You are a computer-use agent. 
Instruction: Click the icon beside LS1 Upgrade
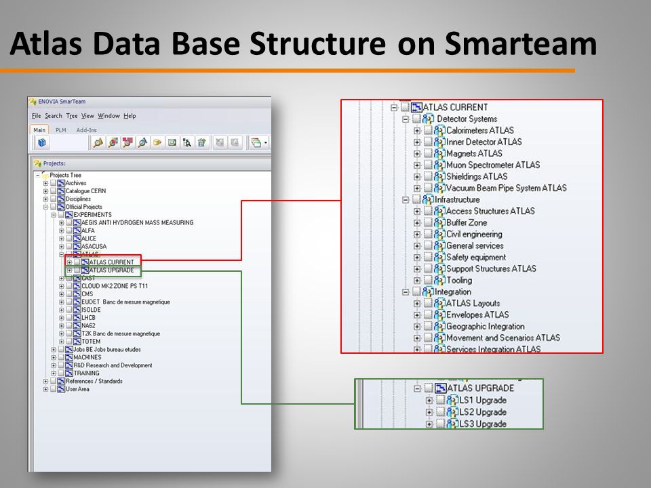coord(452,401)
